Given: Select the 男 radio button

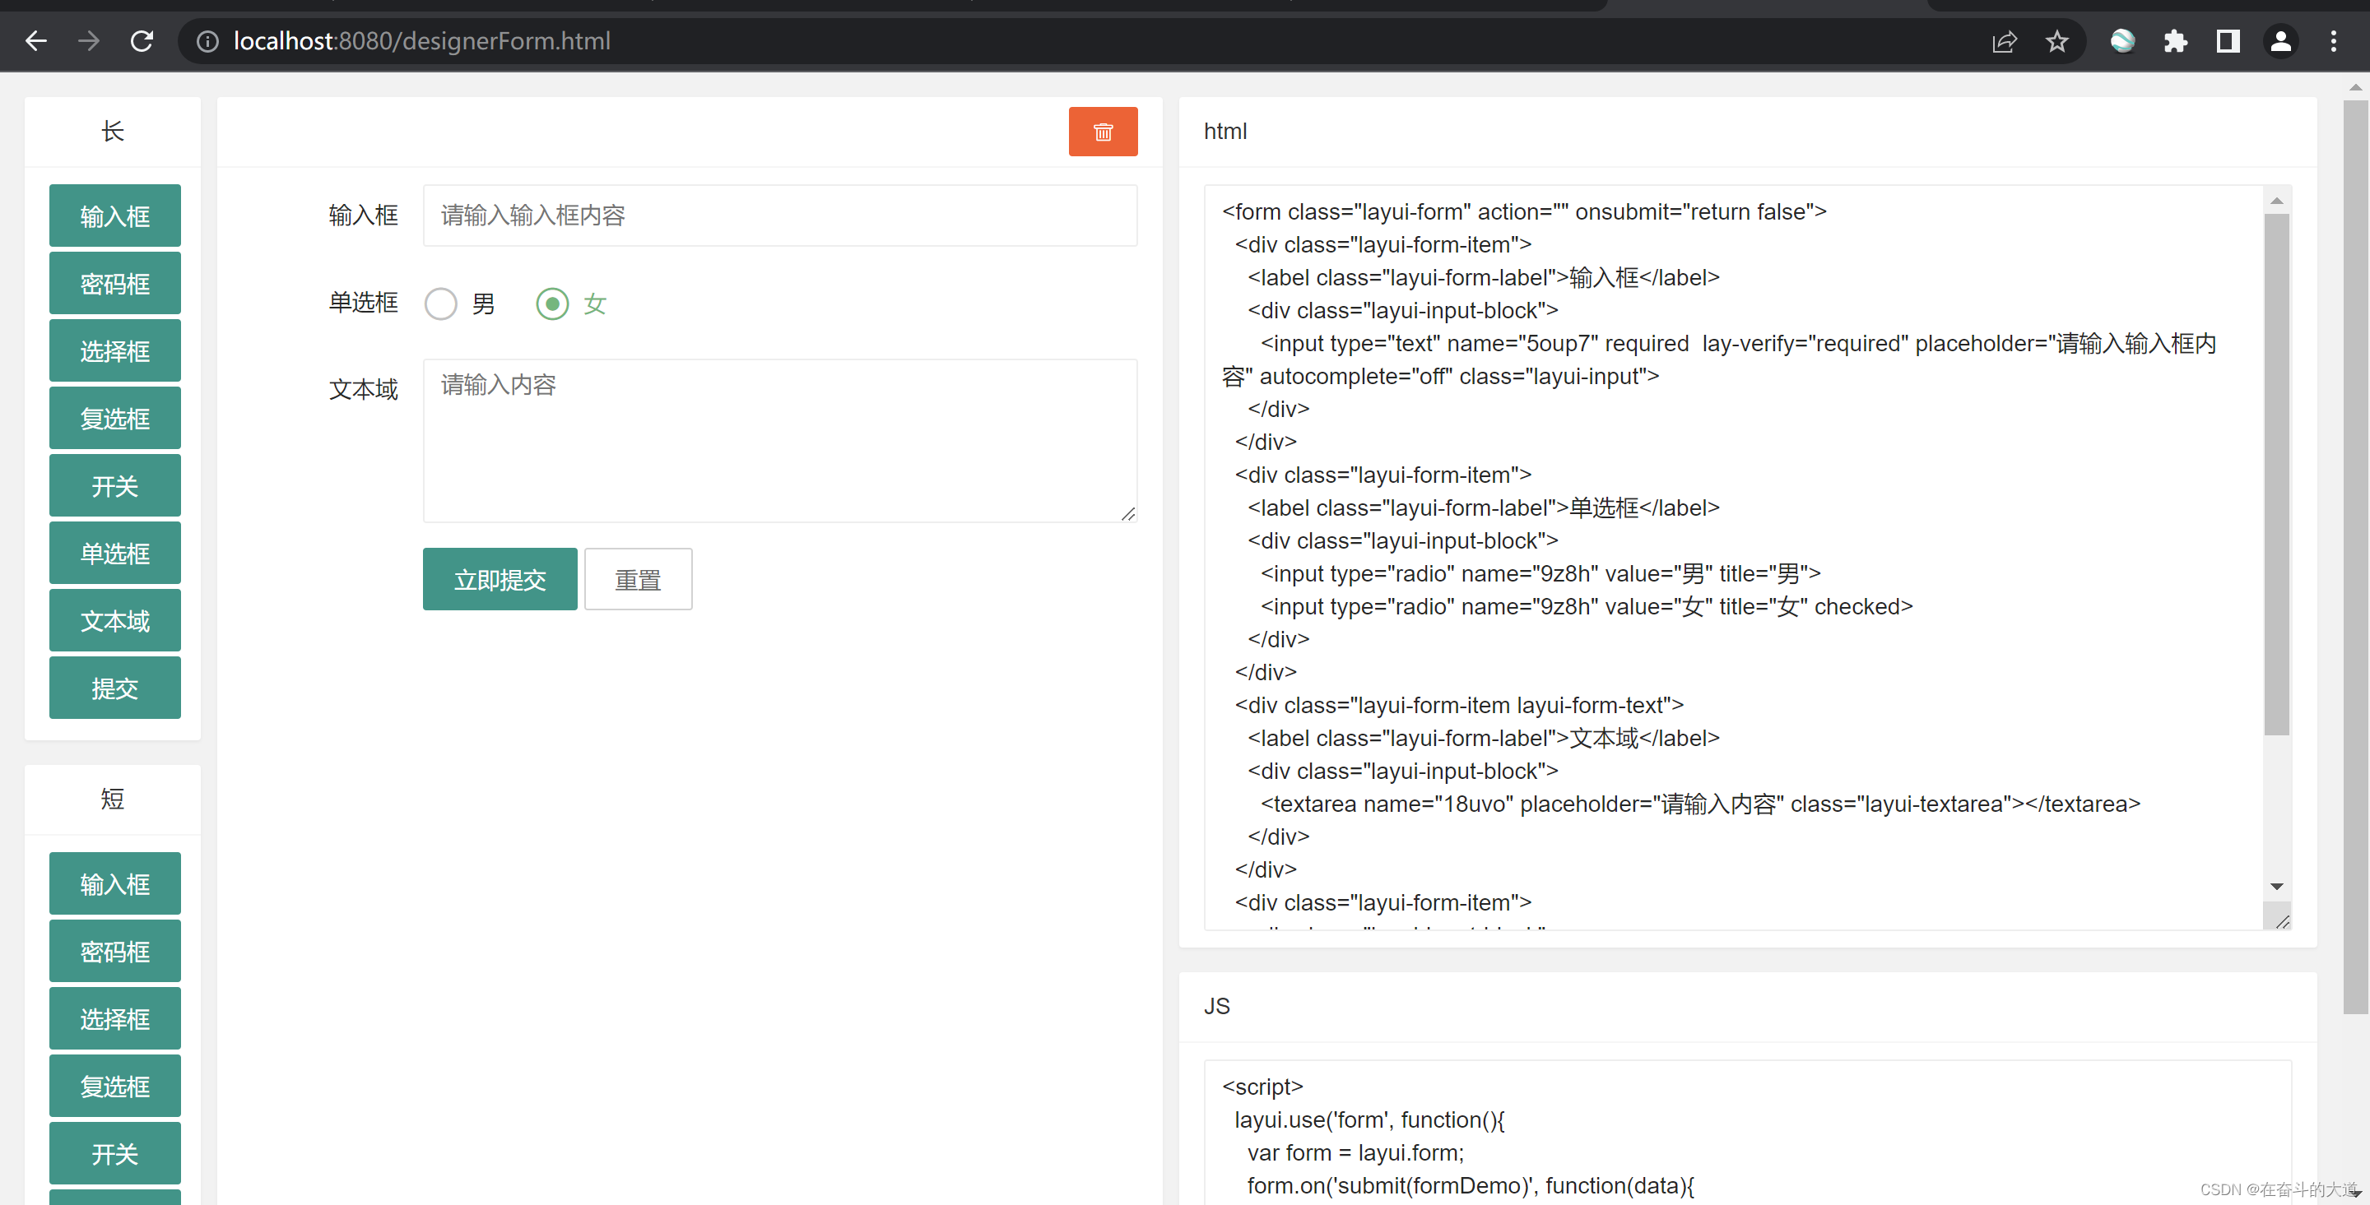Looking at the screenshot, I should pos(441,304).
